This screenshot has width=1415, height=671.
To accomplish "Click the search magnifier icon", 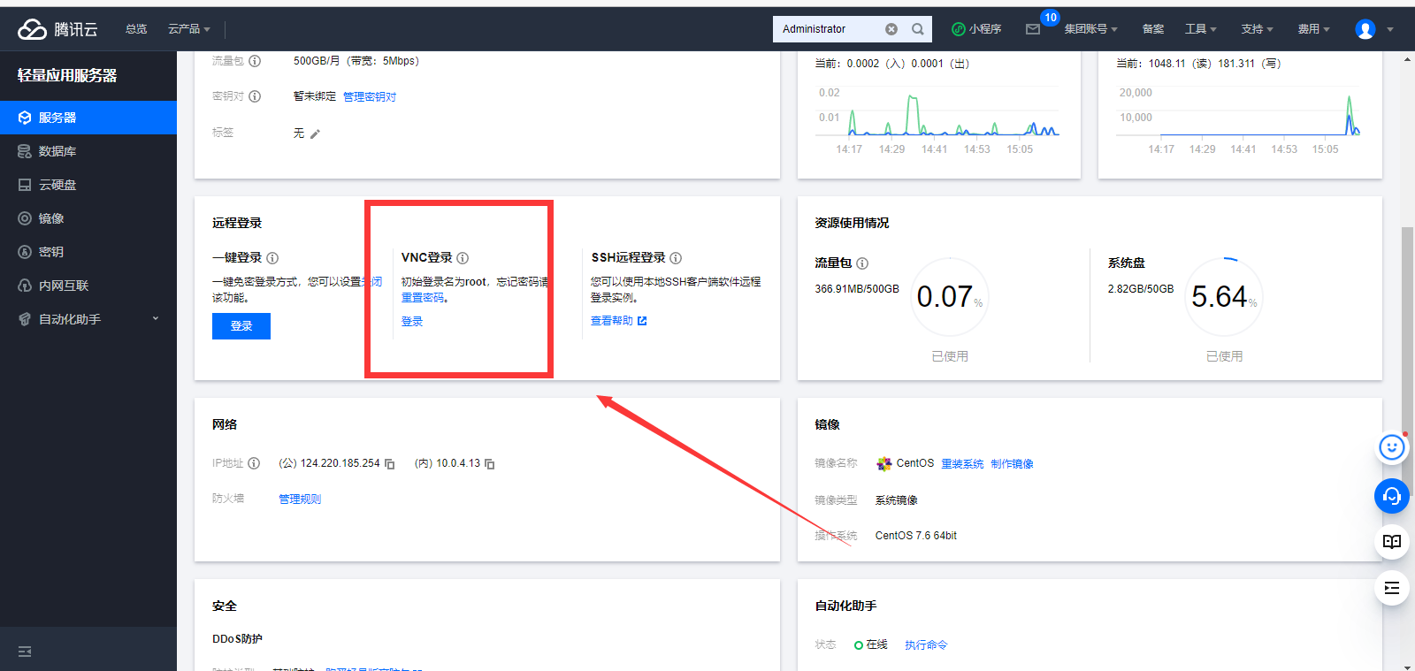I will [918, 29].
